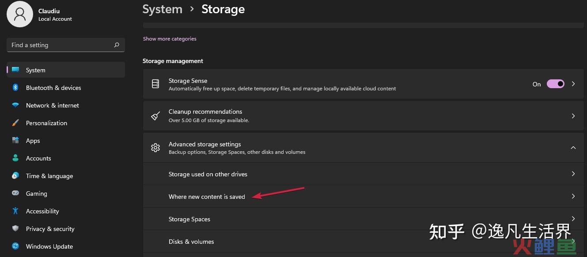
Task: Click the search magnifier icon
Action: pyautogui.click(x=117, y=45)
